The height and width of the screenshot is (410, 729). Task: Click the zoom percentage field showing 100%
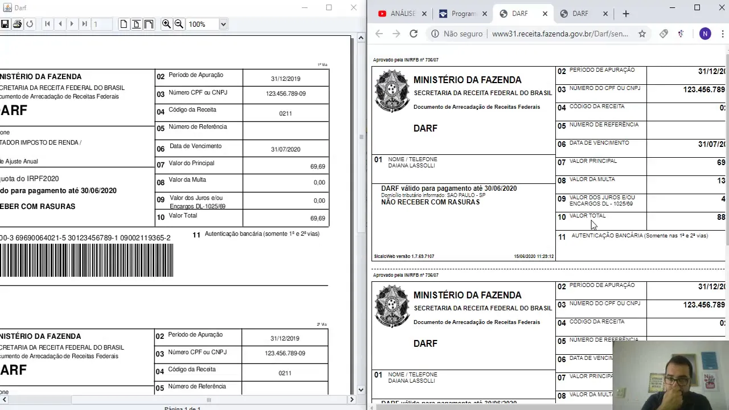click(203, 24)
